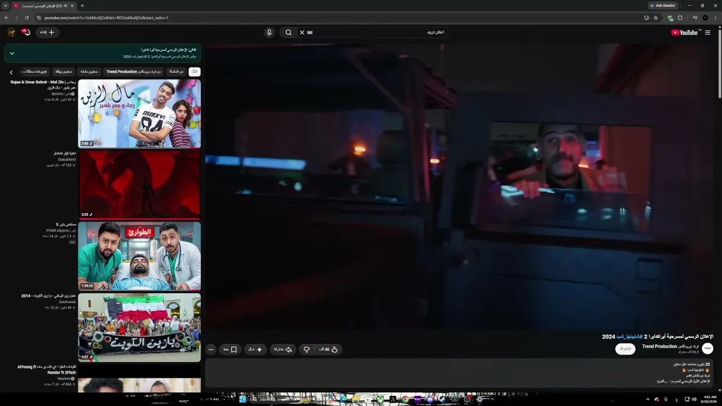Open the OtakuMoh0 channel name
The image size is (722, 406).
point(67,160)
